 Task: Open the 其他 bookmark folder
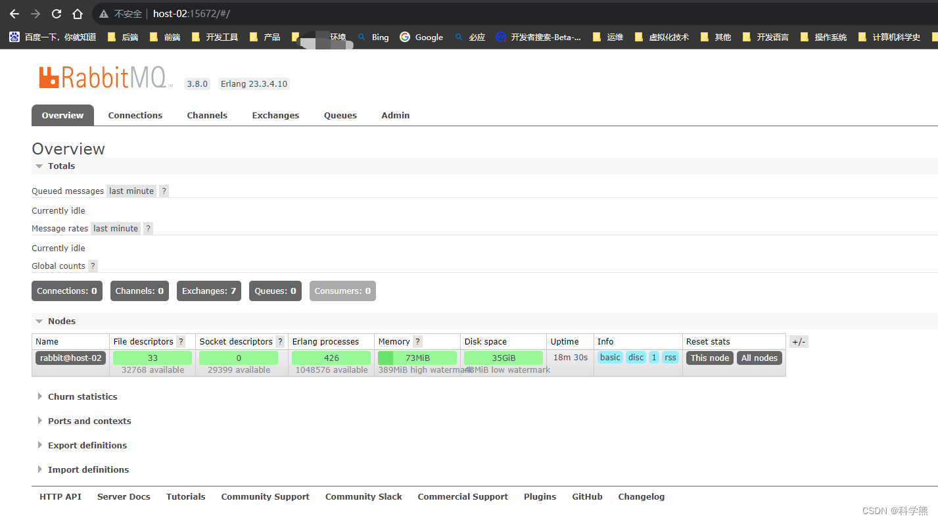[716, 37]
